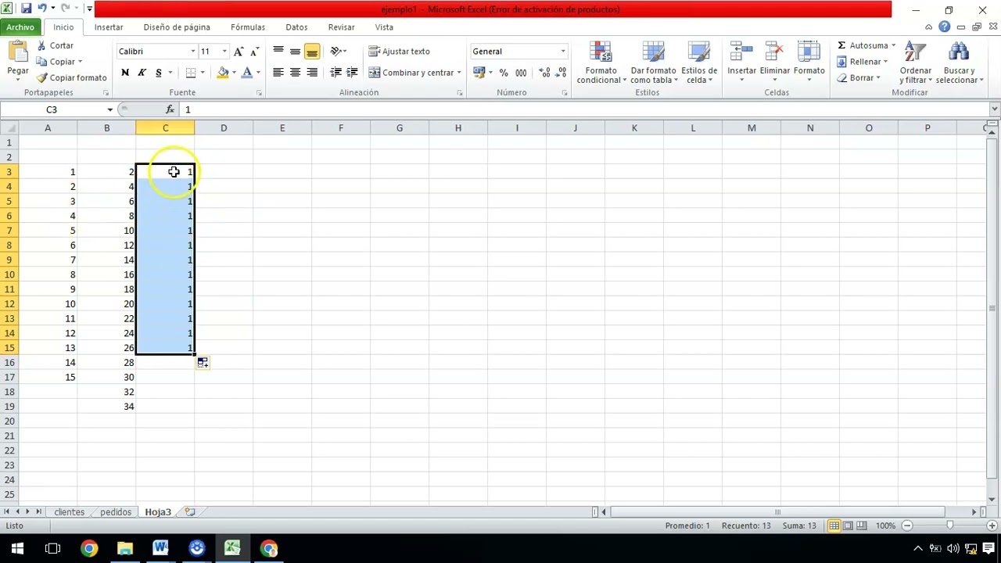The image size is (1001, 563).
Task: Open Word from the taskbar
Action: 160,548
